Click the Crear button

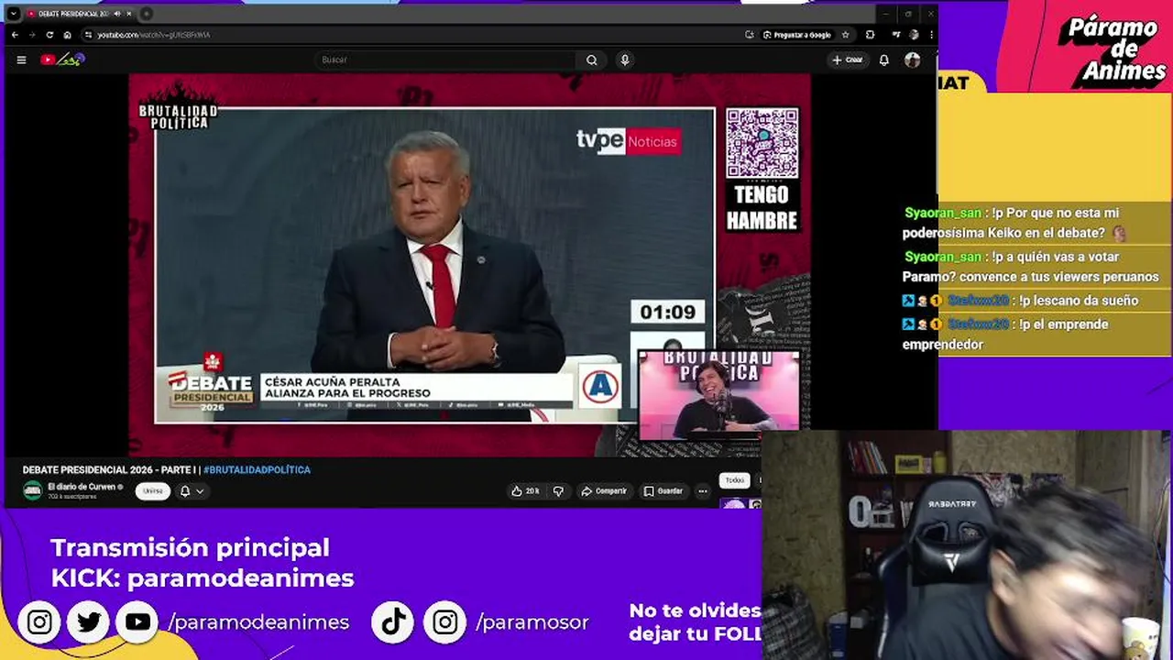pyautogui.click(x=848, y=60)
